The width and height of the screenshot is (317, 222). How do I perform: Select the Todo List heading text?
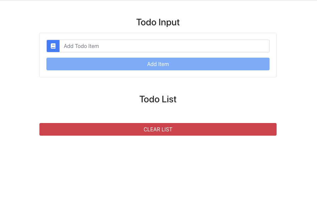[158, 99]
